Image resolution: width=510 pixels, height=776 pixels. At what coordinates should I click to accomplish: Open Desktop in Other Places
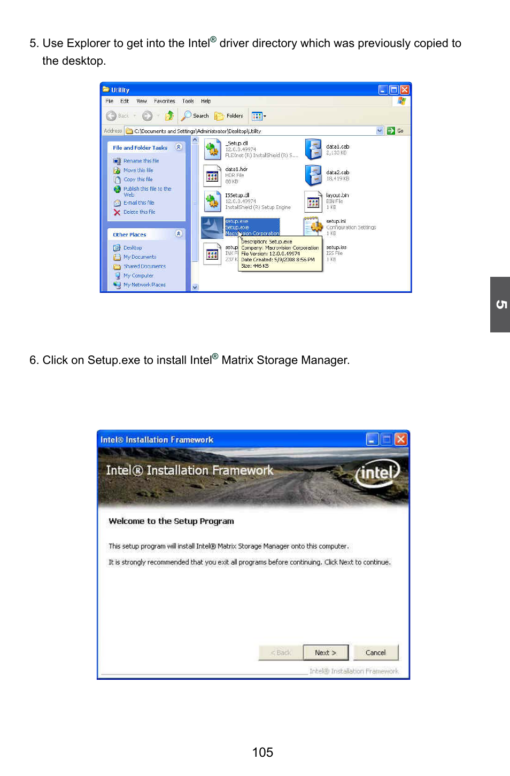[x=133, y=248]
